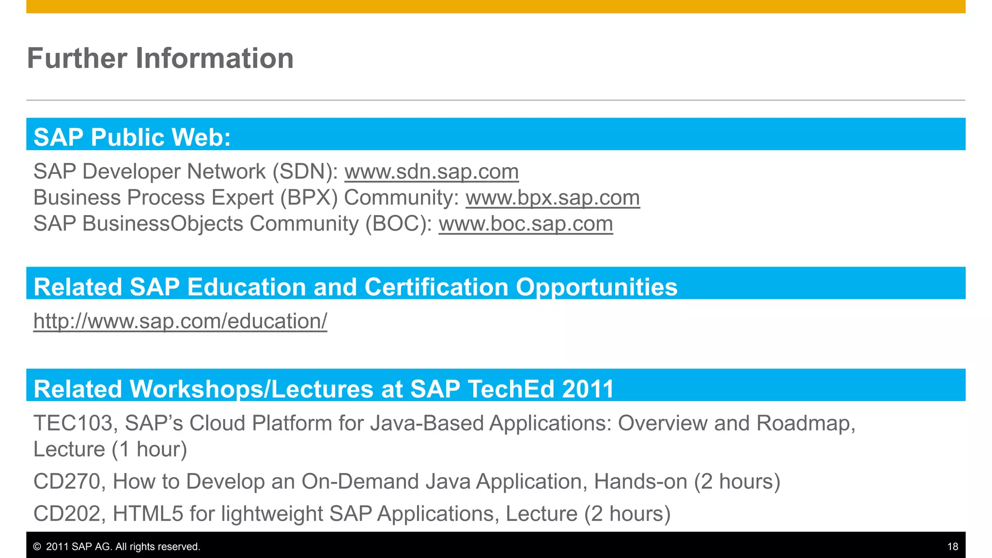Open the www.sdn.sap.com link
The width and height of the screenshot is (992, 558).
[x=431, y=171]
